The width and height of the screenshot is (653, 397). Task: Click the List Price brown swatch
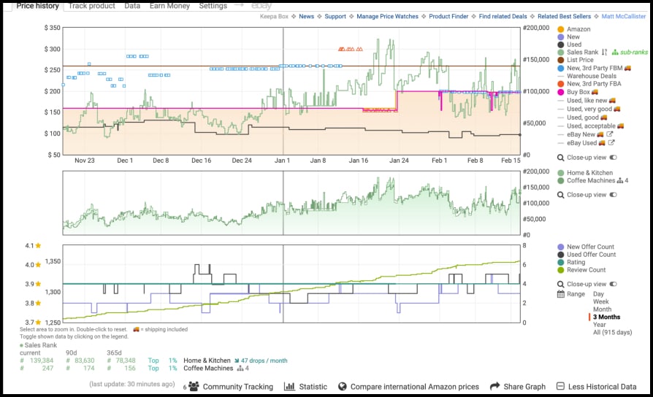pos(560,60)
